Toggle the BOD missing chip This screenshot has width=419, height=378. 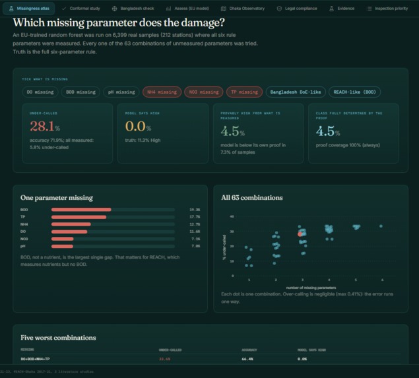point(81,92)
